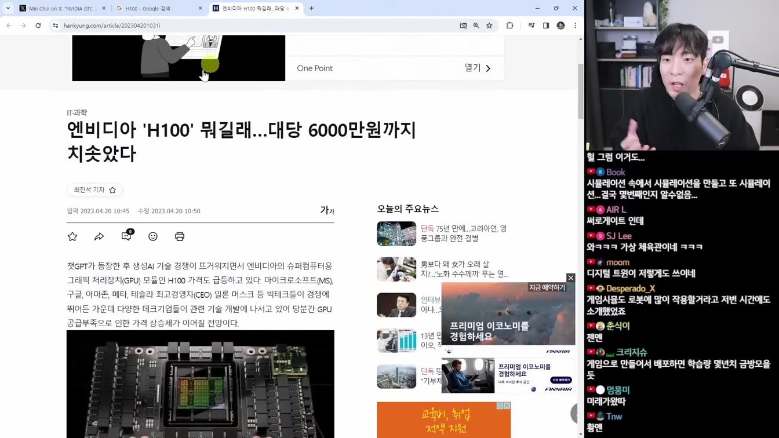Click the hankyung.com address bar URL
This screenshot has height=438, width=779.
point(112,25)
